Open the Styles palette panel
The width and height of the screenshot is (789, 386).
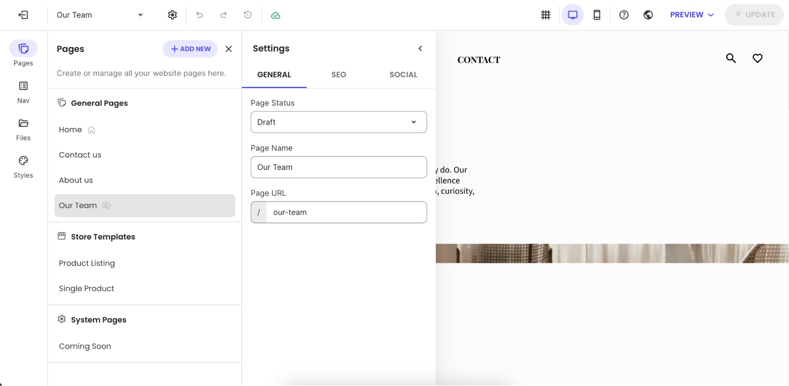pyautogui.click(x=23, y=167)
